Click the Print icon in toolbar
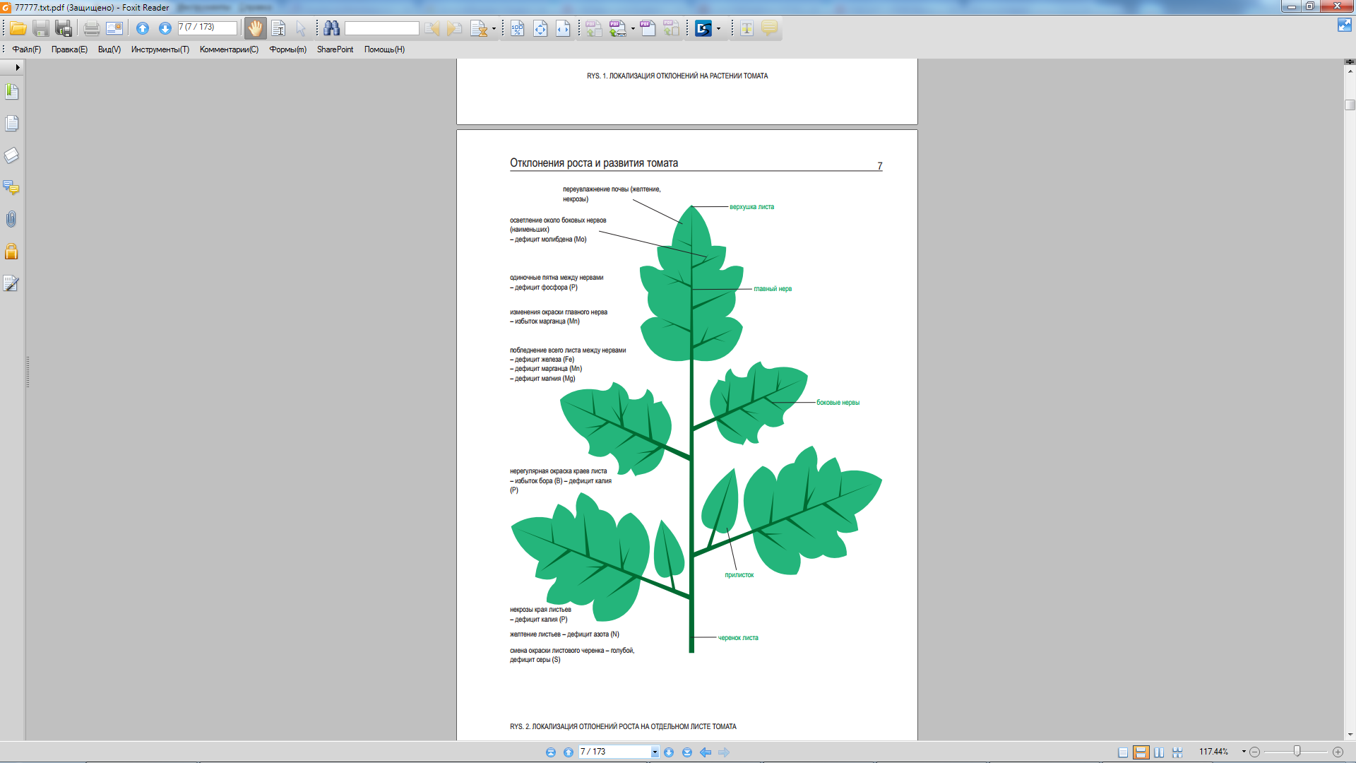 pos(91,28)
